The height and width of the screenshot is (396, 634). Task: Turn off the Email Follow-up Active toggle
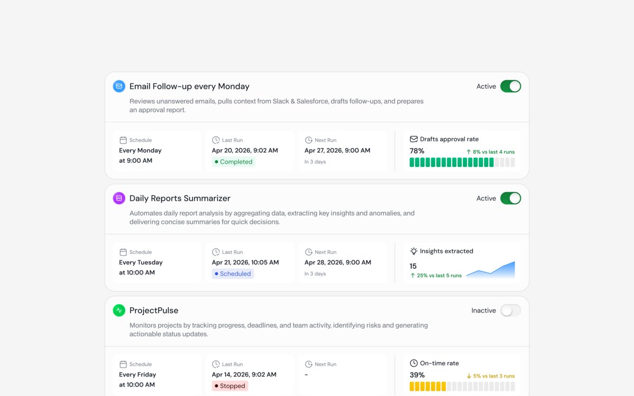[x=510, y=86]
